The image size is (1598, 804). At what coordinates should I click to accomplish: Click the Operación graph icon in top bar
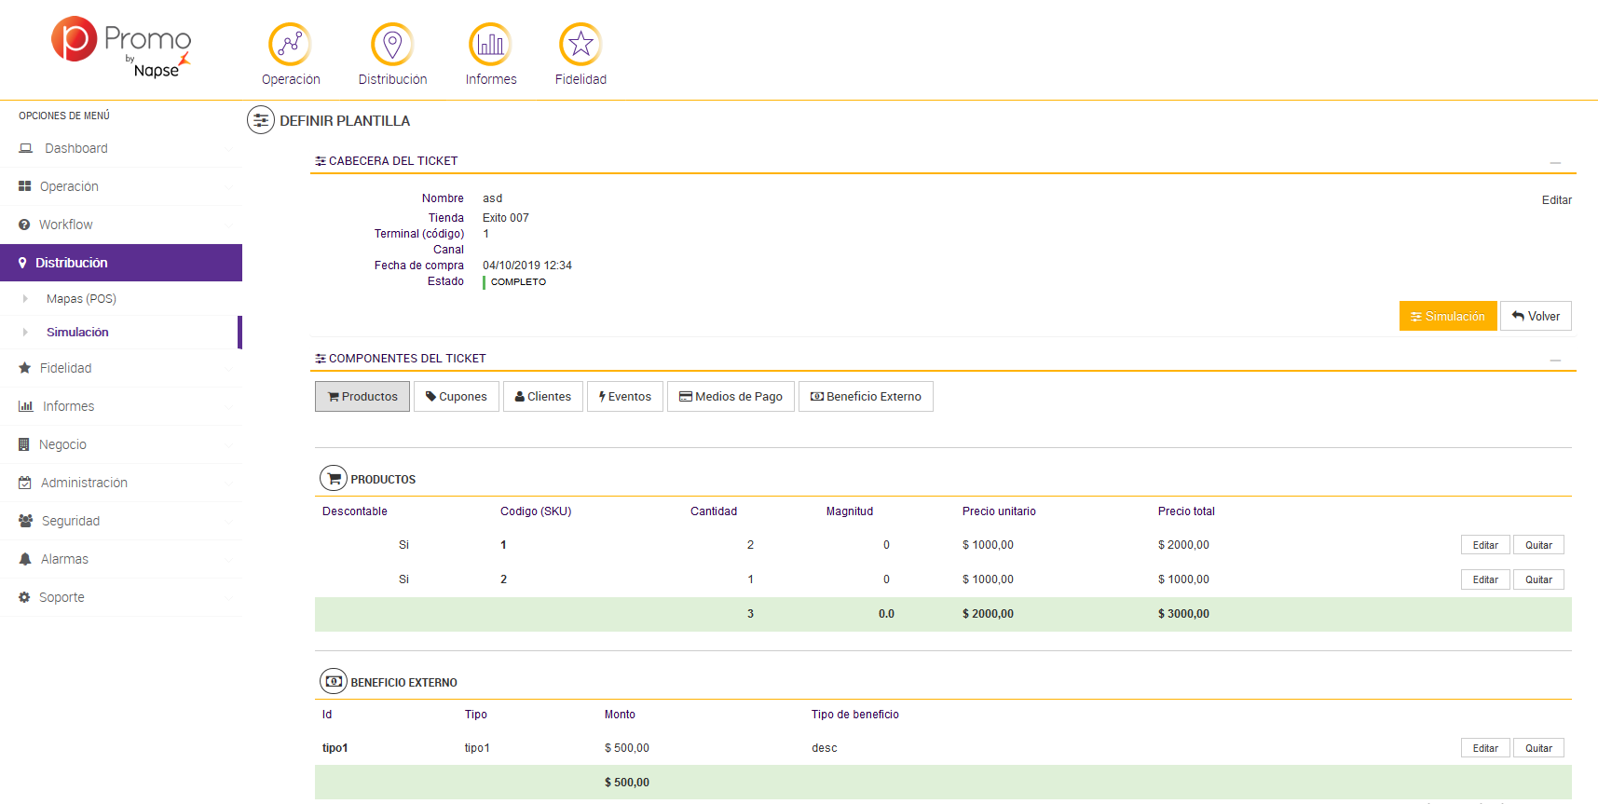(290, 44)
